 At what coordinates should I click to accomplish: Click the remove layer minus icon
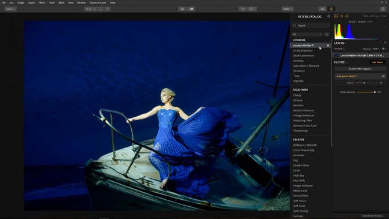[380, 43]
